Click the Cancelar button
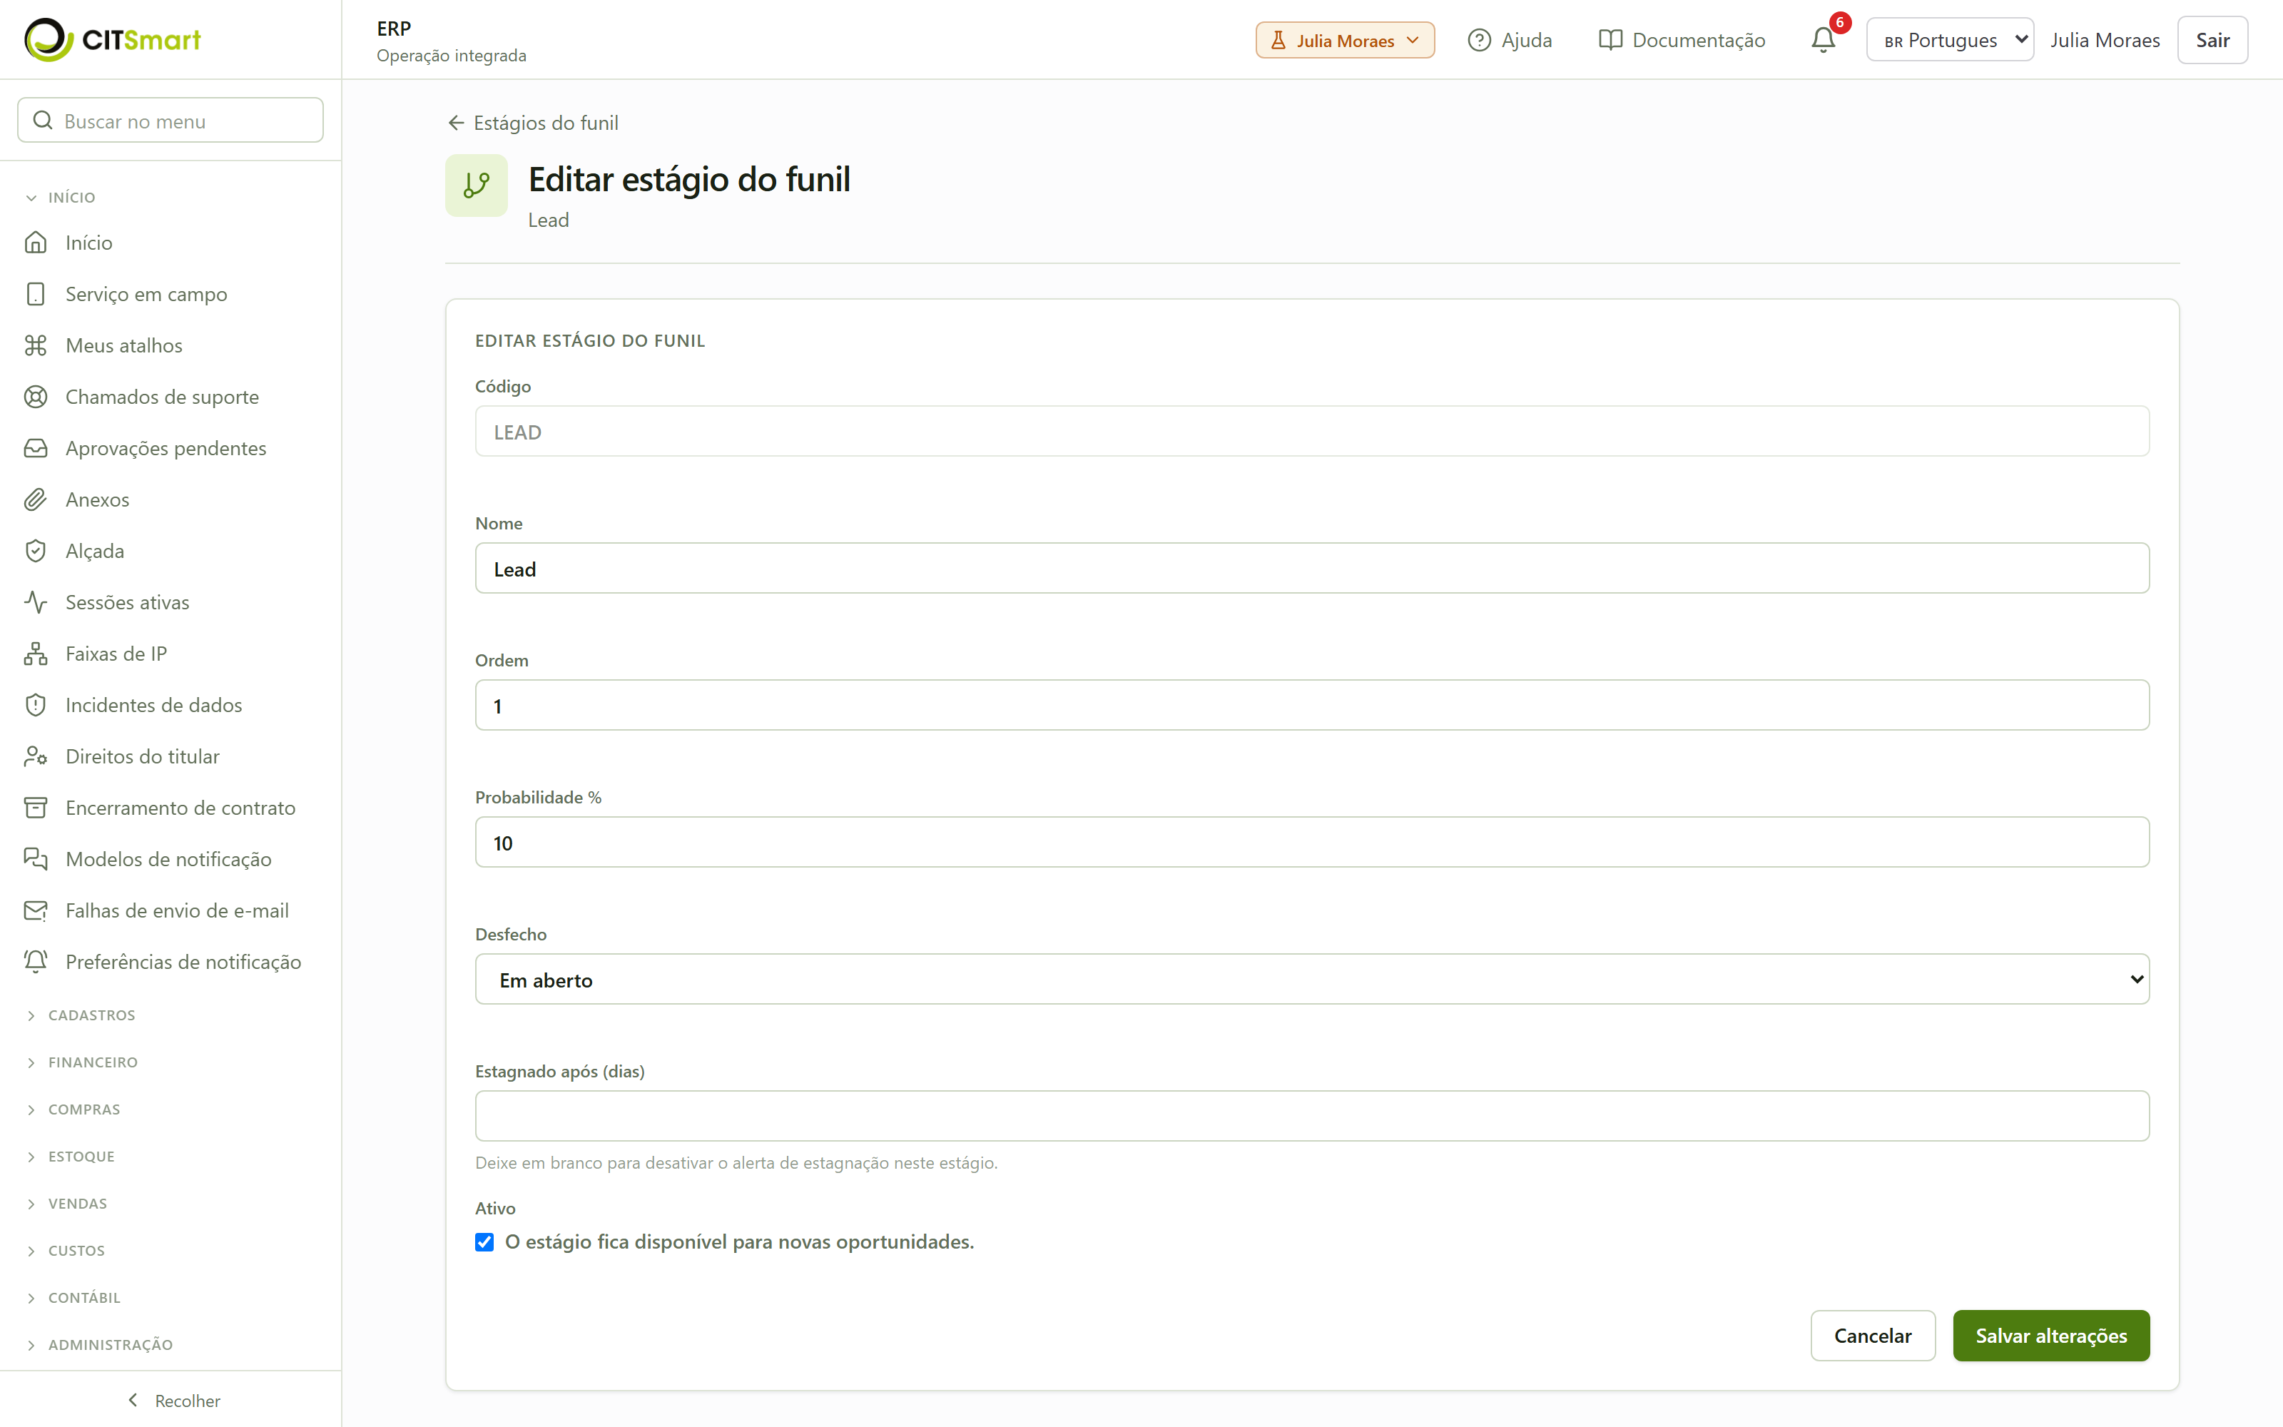This screenshot has width=2283, height=1427. tap(1873, 1336)
